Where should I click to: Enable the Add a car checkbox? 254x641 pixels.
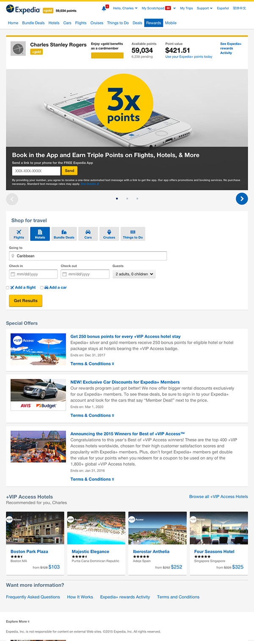(x=41, y=288)
